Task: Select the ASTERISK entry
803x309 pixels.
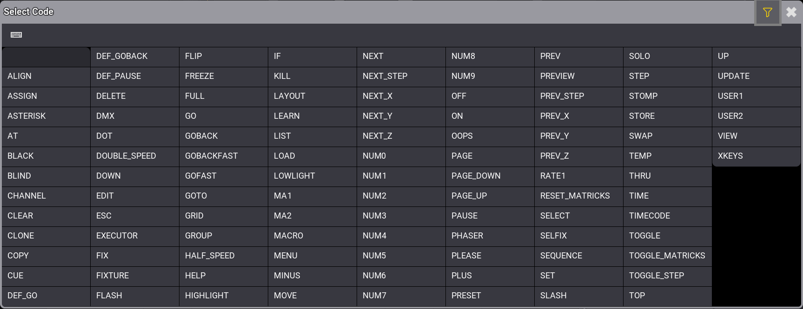Action: tap(46, 116)
